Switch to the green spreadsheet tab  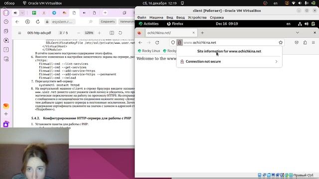click(34, 13)
